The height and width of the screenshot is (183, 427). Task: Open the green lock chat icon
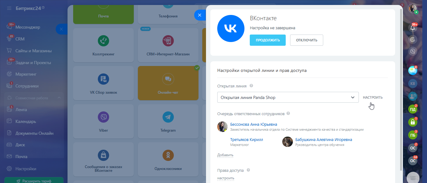(x=413, y=122)
